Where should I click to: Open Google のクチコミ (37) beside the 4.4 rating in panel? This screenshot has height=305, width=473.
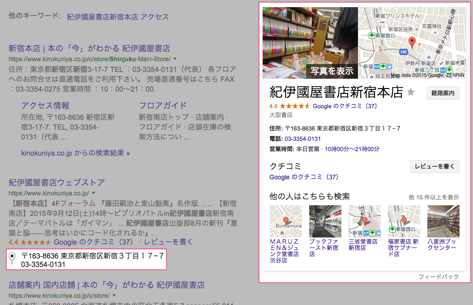[x=345, y=106]
